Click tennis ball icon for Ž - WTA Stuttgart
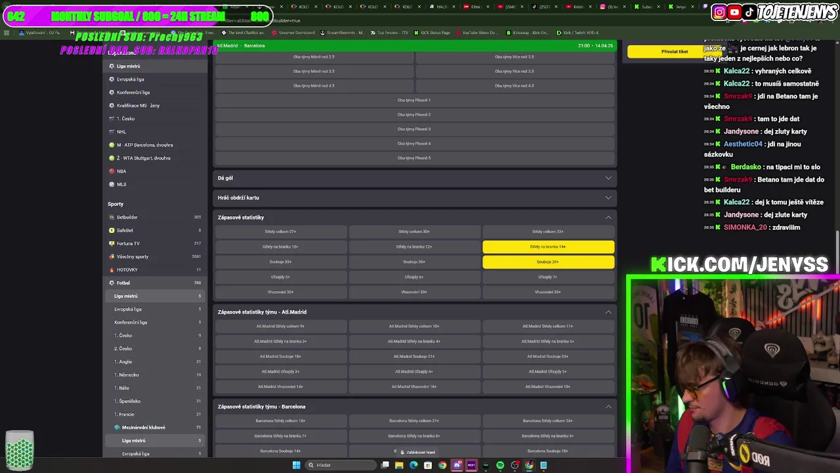The width and height of the screenshot is (840, 473). (112, 158)
